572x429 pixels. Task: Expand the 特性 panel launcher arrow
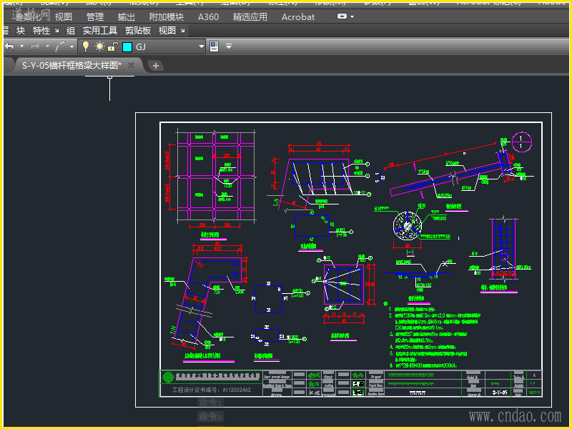point(57,31)
